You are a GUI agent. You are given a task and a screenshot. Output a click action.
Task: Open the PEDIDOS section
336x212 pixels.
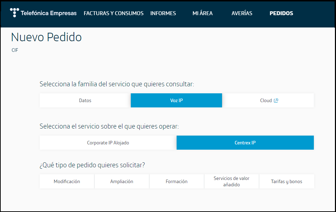pyautogui.click(x=281, y=13)
